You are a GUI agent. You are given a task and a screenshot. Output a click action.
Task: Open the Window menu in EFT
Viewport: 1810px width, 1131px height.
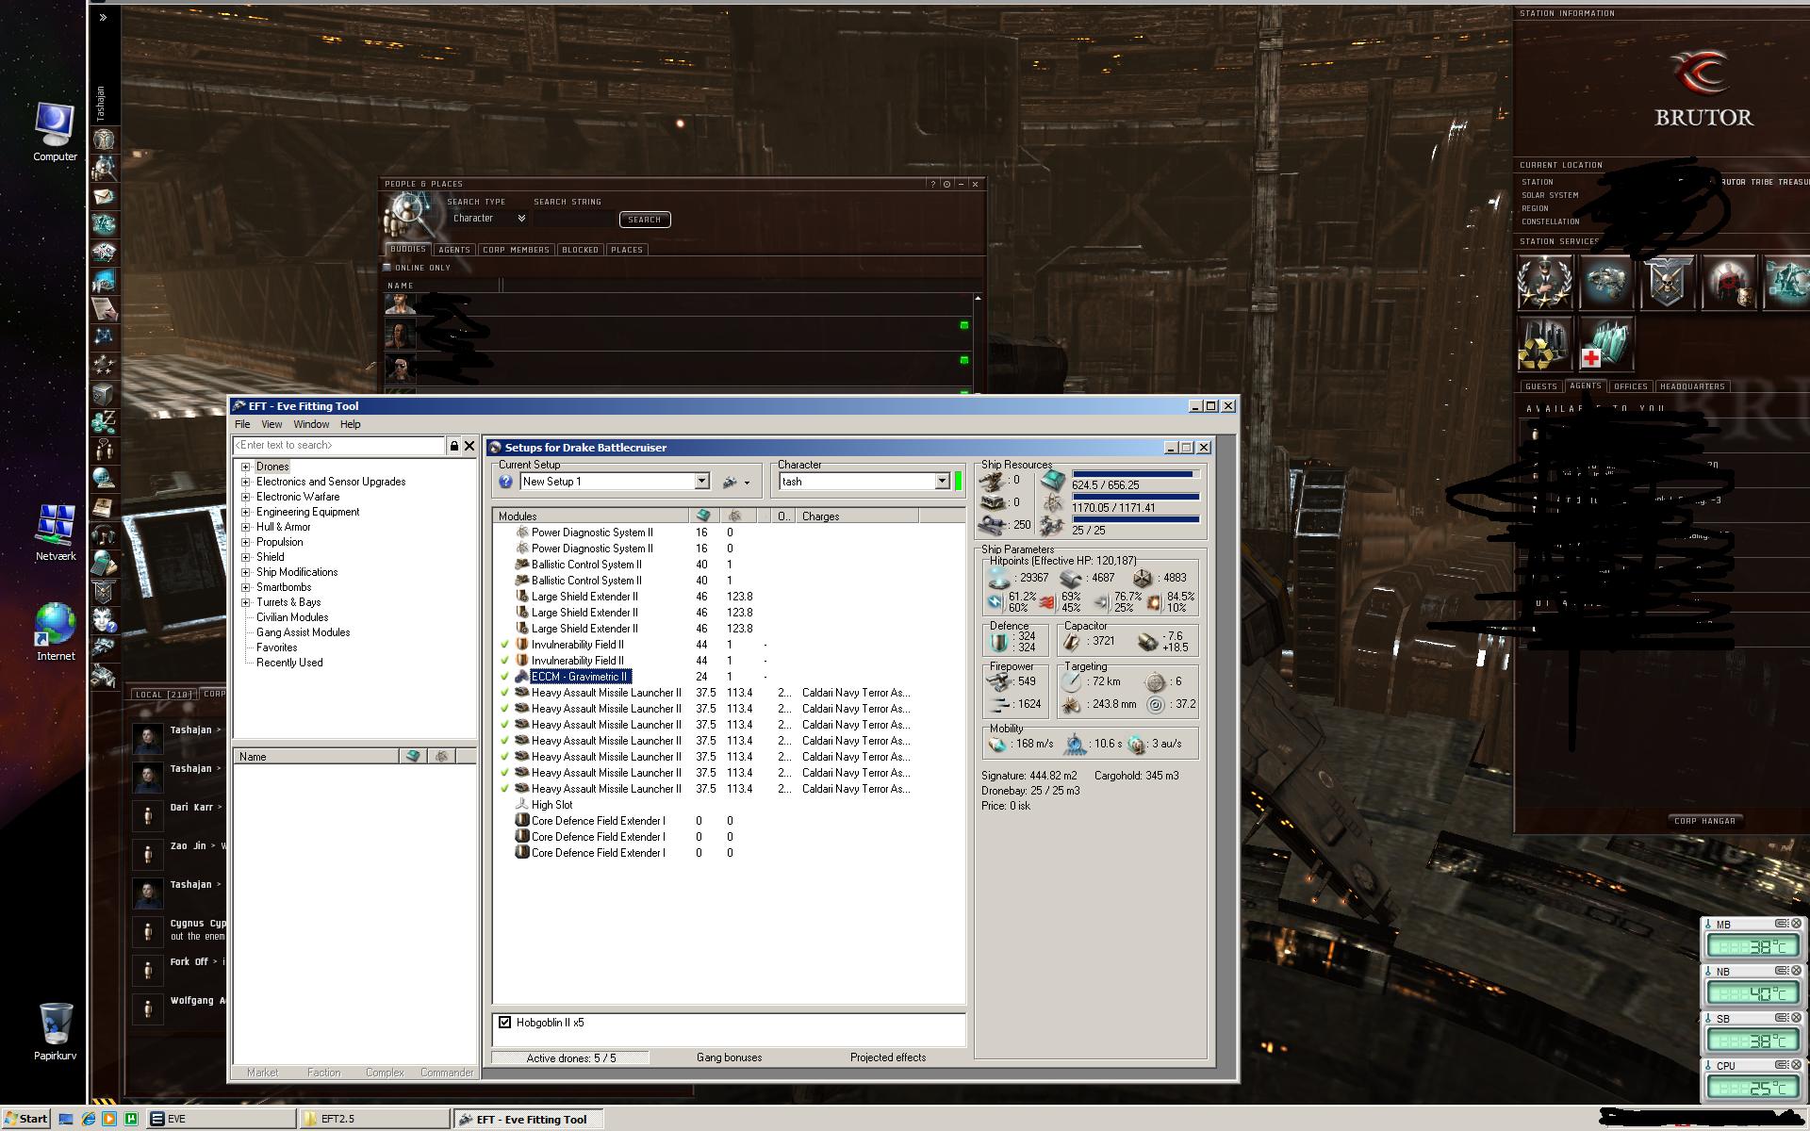coord(311,424)
